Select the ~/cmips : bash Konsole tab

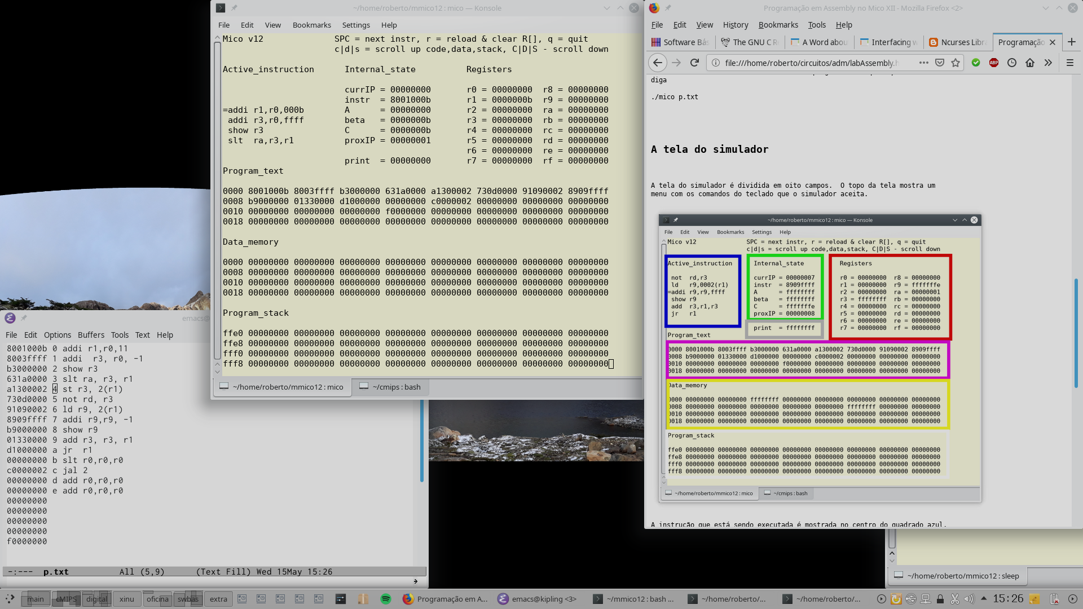(390, 387)
